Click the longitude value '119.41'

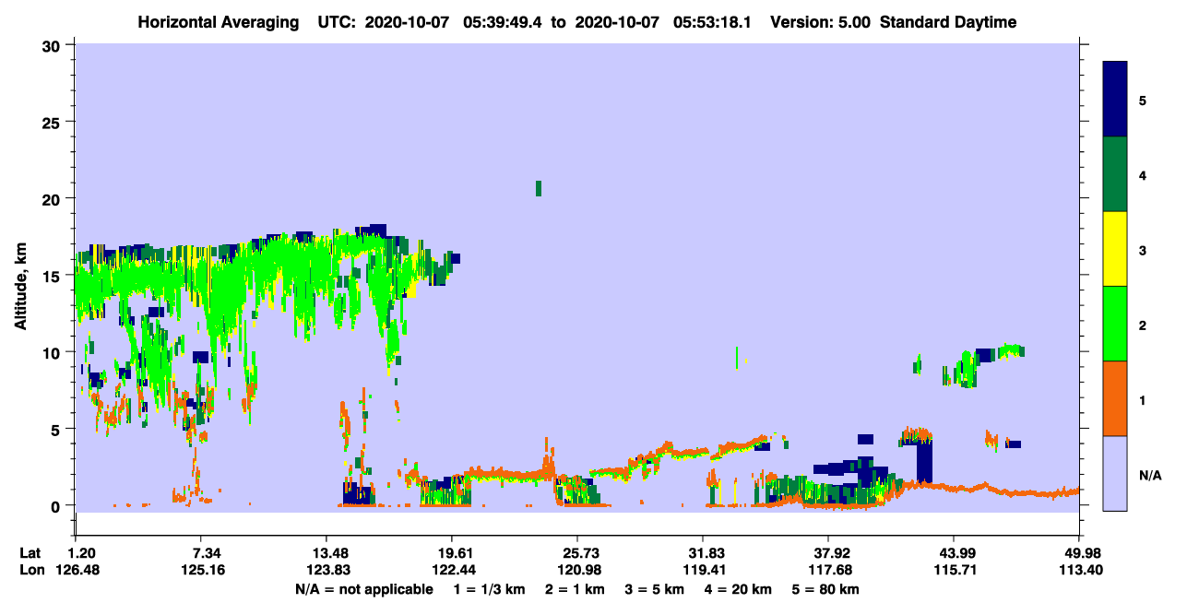pos(704,570)
